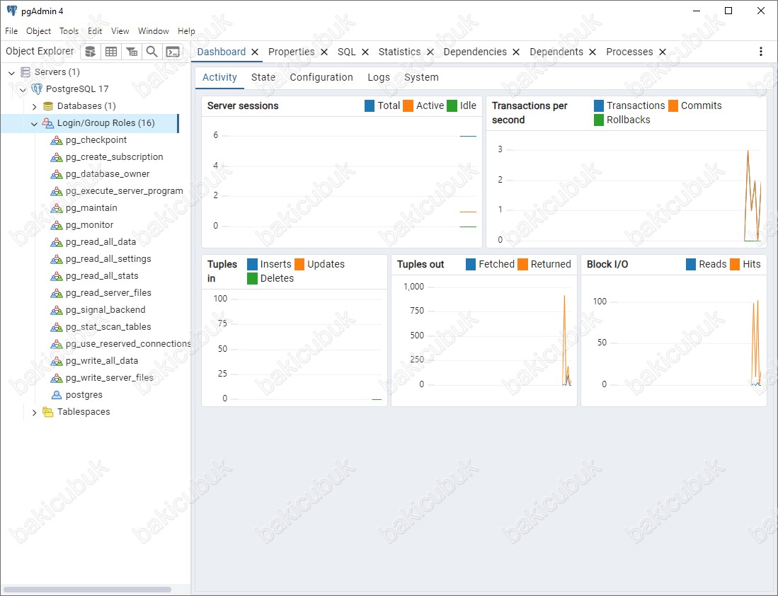Open the Edit menu
778x596 pixels.
pyautogui.click(x=95, y=30)
